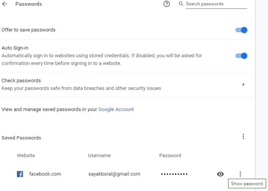The image size is (268, 191).
Task: Click the Website column header
Action: [26, 156]
